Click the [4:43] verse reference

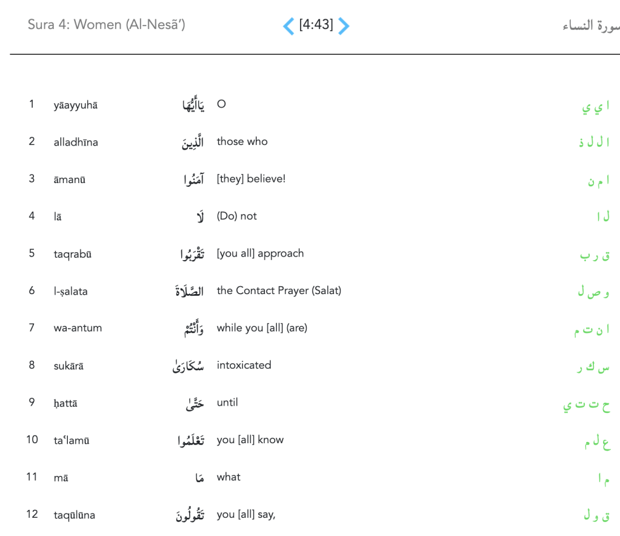(316, 25)
